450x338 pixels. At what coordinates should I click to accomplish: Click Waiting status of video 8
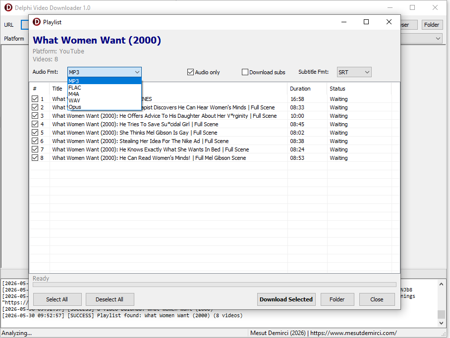pyautogui.click(x=338, y=158)
